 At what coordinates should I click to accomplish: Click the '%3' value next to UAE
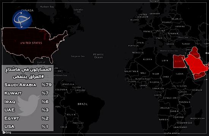45,110
